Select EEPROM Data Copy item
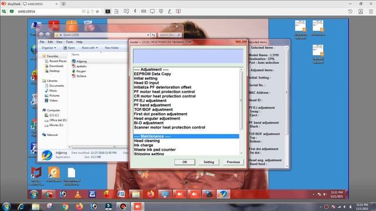 (x=153, y=74)
